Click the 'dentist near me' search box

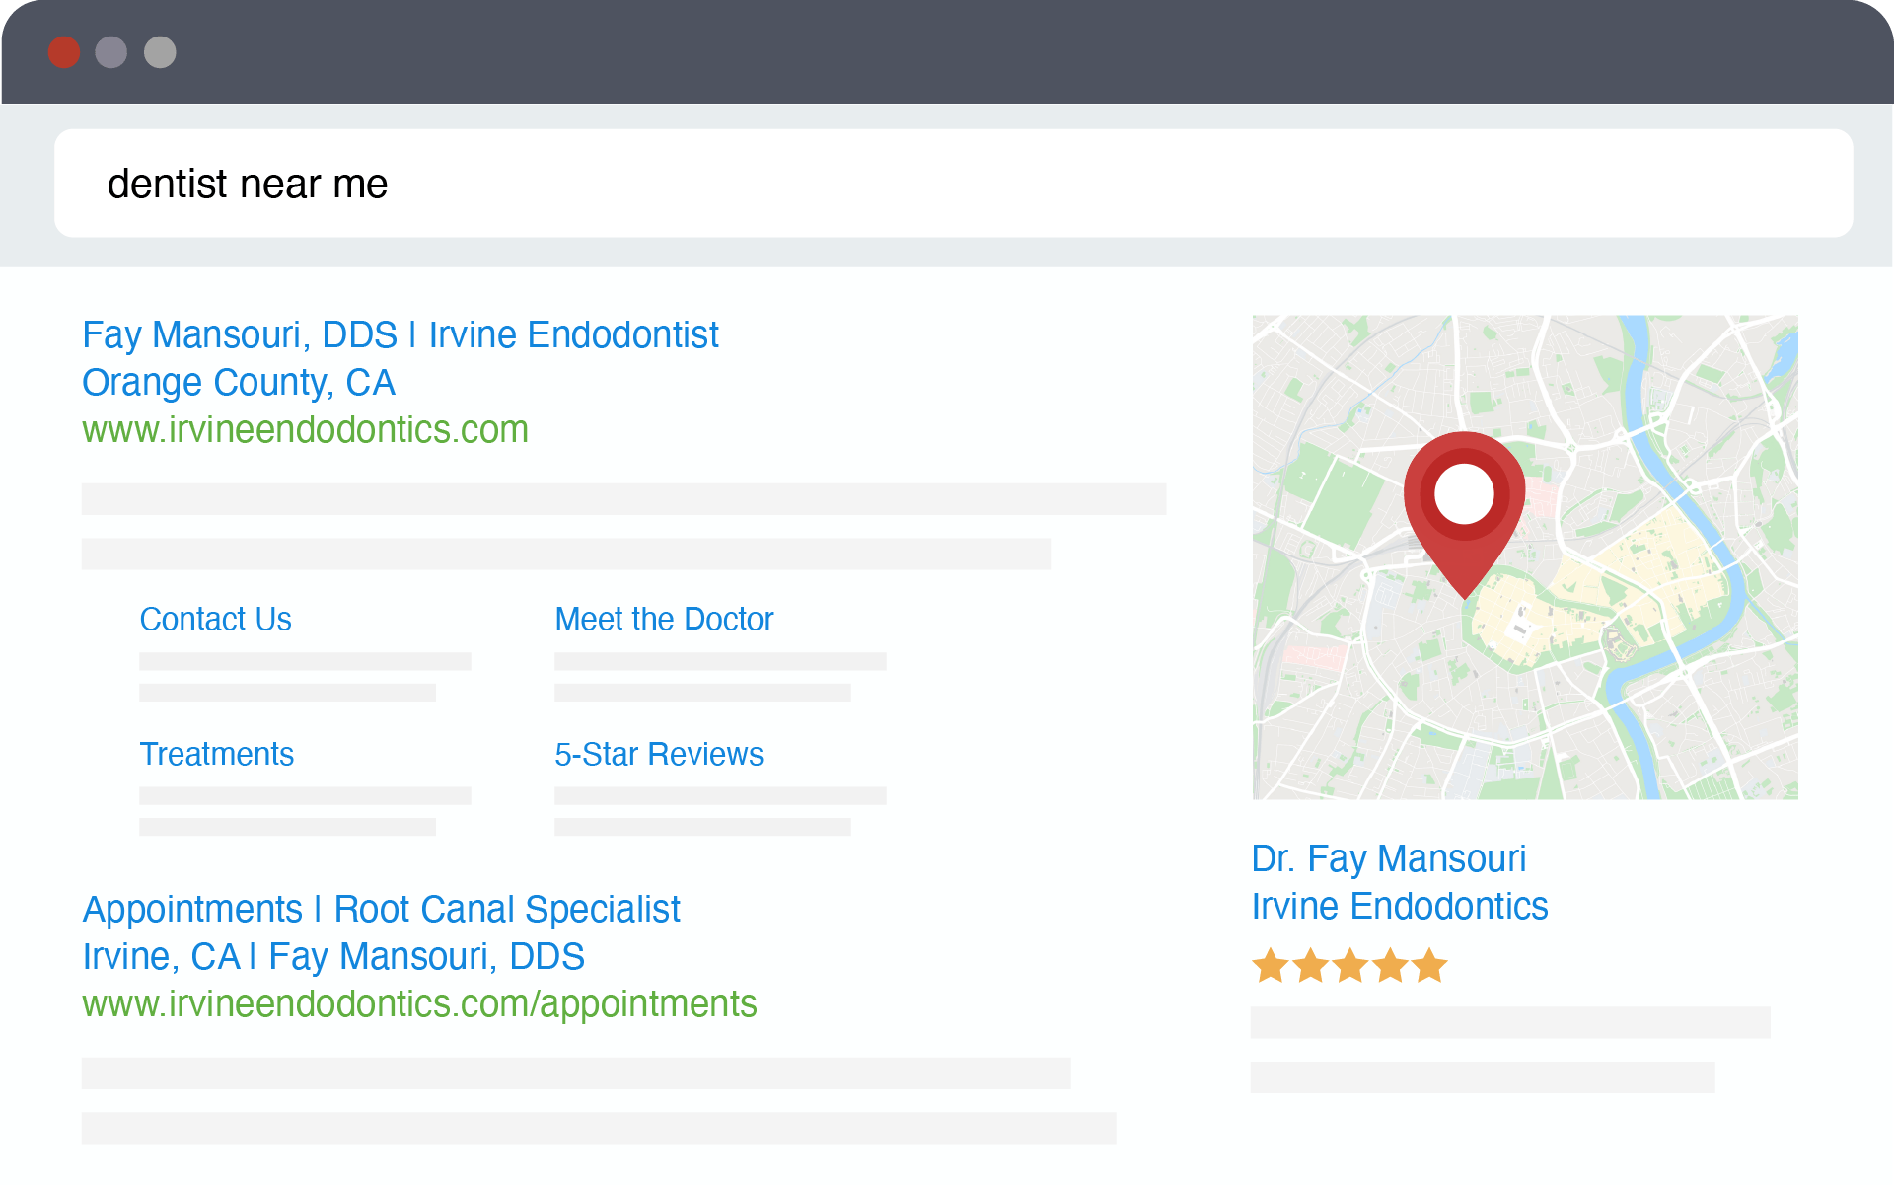953,184
